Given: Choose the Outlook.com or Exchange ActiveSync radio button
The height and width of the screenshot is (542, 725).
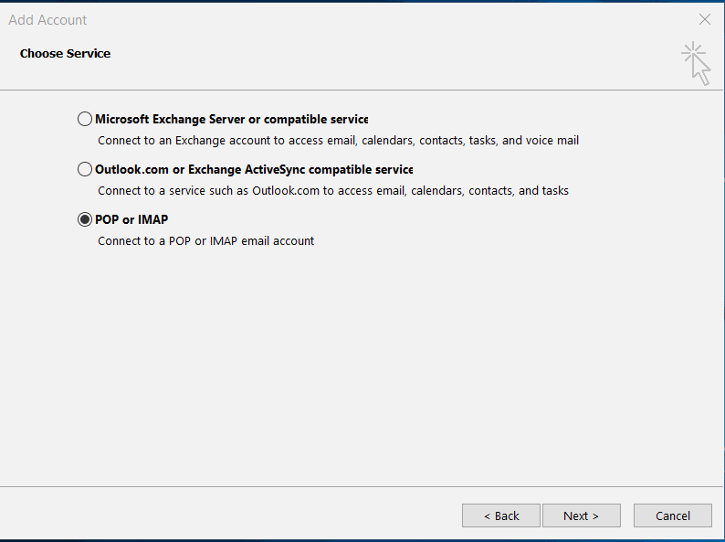Looking at the screenshot, I should [85, 169].
